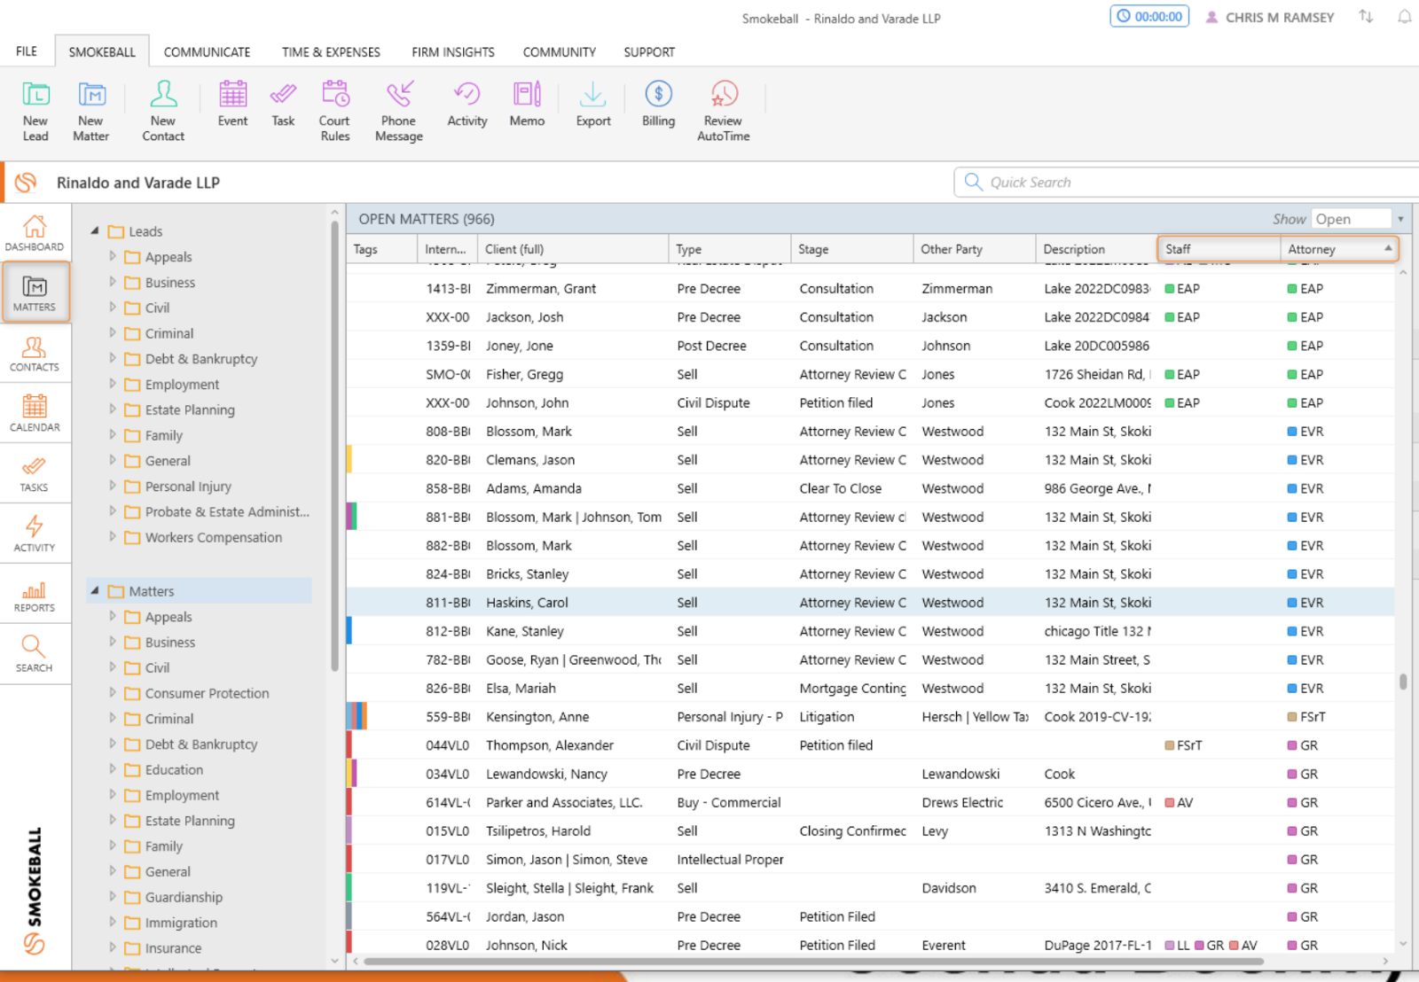1419x982 pixels.
Task: Click the yellow tag on Clemans, Jason row
Action: [x=349, y=460]
